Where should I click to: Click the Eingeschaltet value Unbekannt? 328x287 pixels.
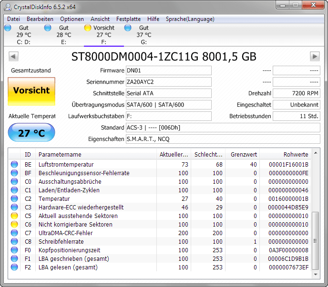[297, 105]
